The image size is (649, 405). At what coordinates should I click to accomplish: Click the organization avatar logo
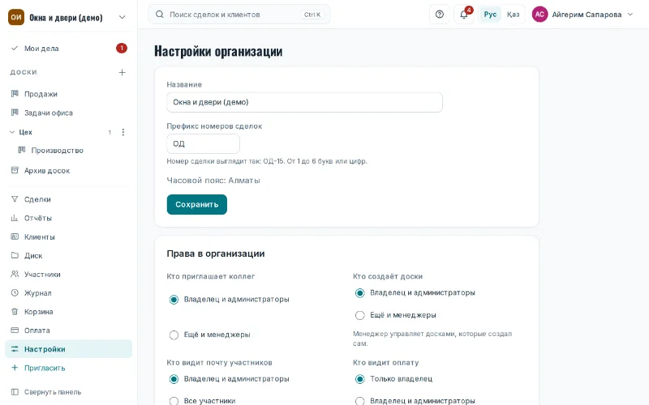(x=16, y=17)
